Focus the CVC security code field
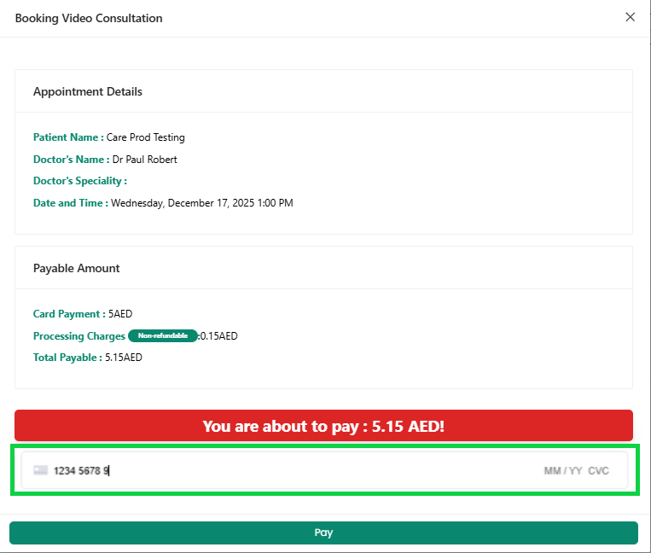The height and width of the screenshot is (553, 651). pyautogui.click(x=599, y=471)
